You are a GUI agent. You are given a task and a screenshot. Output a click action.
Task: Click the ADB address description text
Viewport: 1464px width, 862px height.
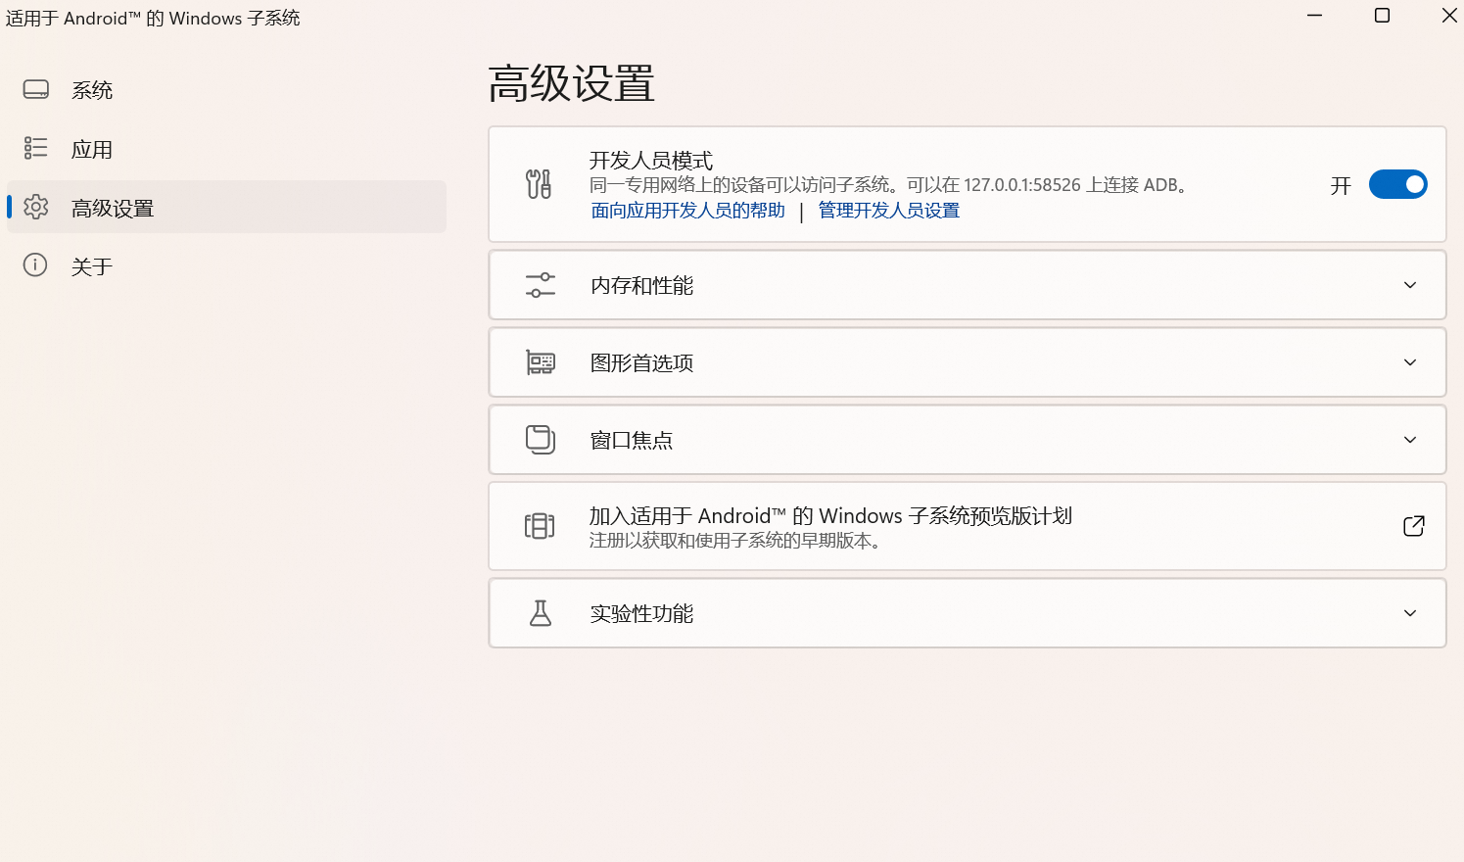tap(891, 185)
